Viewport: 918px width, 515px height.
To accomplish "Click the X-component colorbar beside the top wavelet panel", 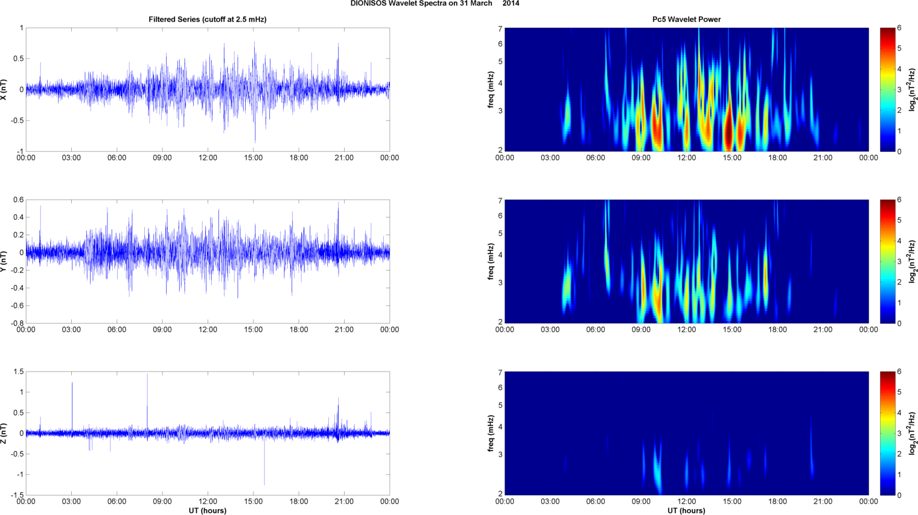I will coord(888,89).
